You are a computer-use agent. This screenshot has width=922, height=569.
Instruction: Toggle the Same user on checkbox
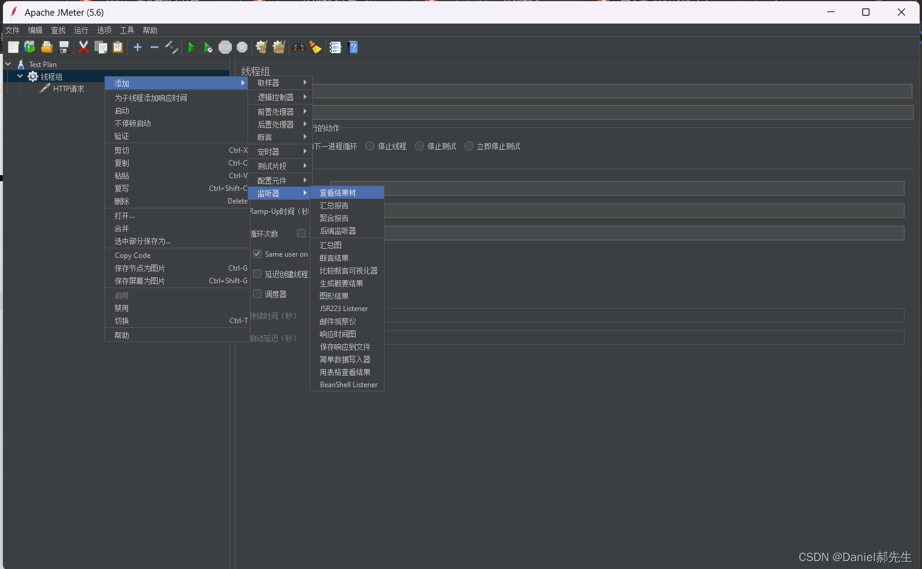pos(257,254)
